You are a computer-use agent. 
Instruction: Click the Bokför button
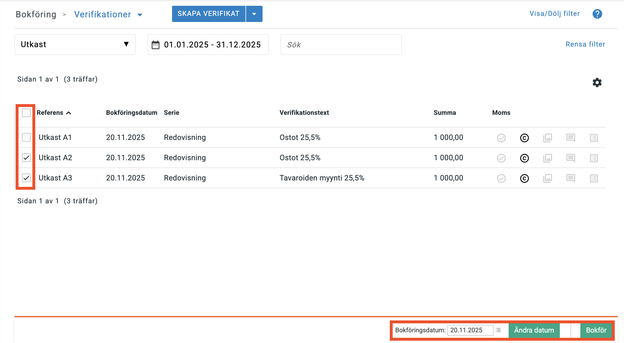pos(596,330)
